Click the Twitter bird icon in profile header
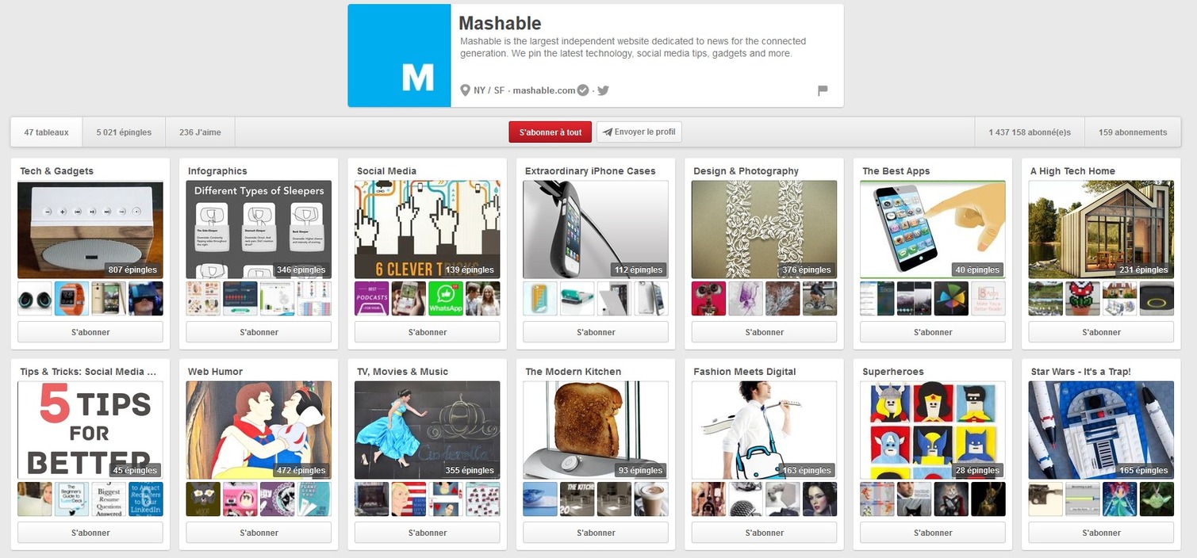The width and height of the screenshot is (1197, 558). point(604,90)
